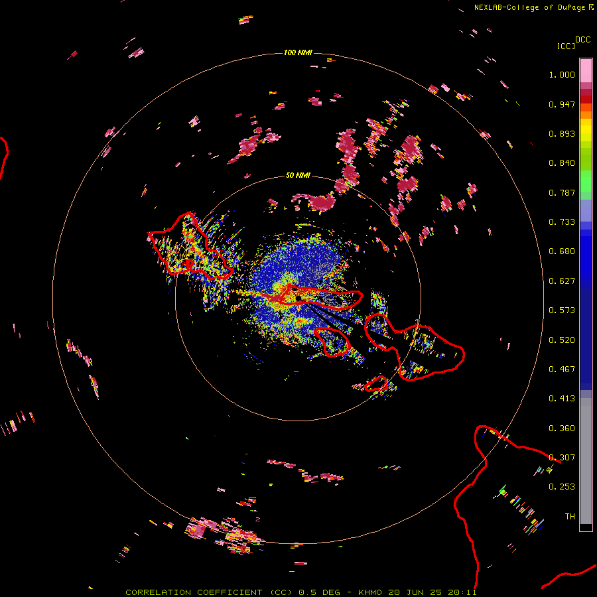The width and height of the screenshot is (597, 597).
Task: Click the DCC label above the color bar
Action: click(583, 40)
